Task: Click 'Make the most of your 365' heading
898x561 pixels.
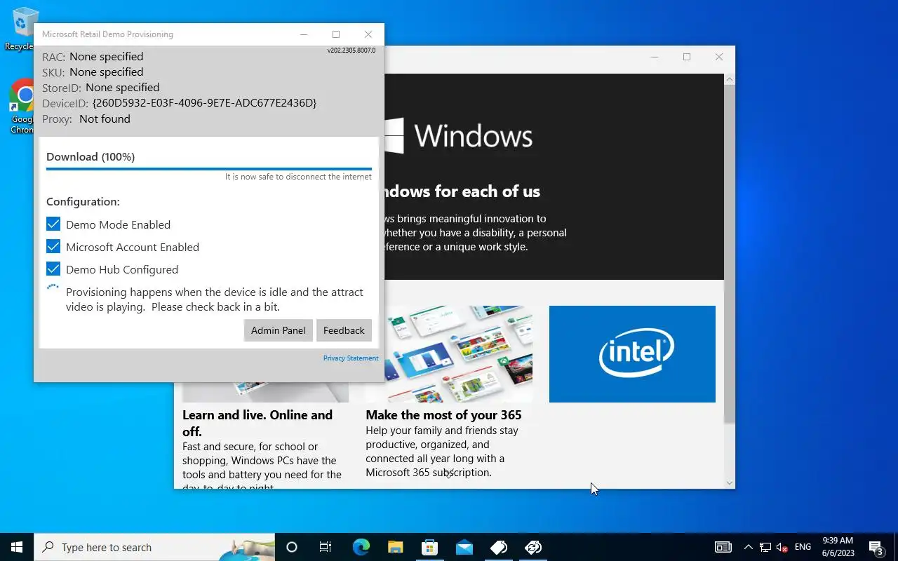Action: (443, 415)
